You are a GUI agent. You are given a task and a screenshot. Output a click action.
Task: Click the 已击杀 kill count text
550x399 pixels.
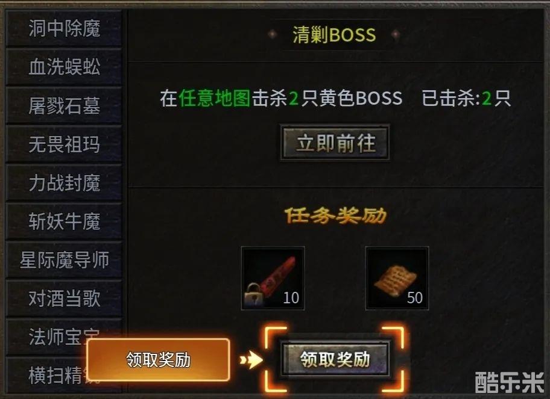466,98
